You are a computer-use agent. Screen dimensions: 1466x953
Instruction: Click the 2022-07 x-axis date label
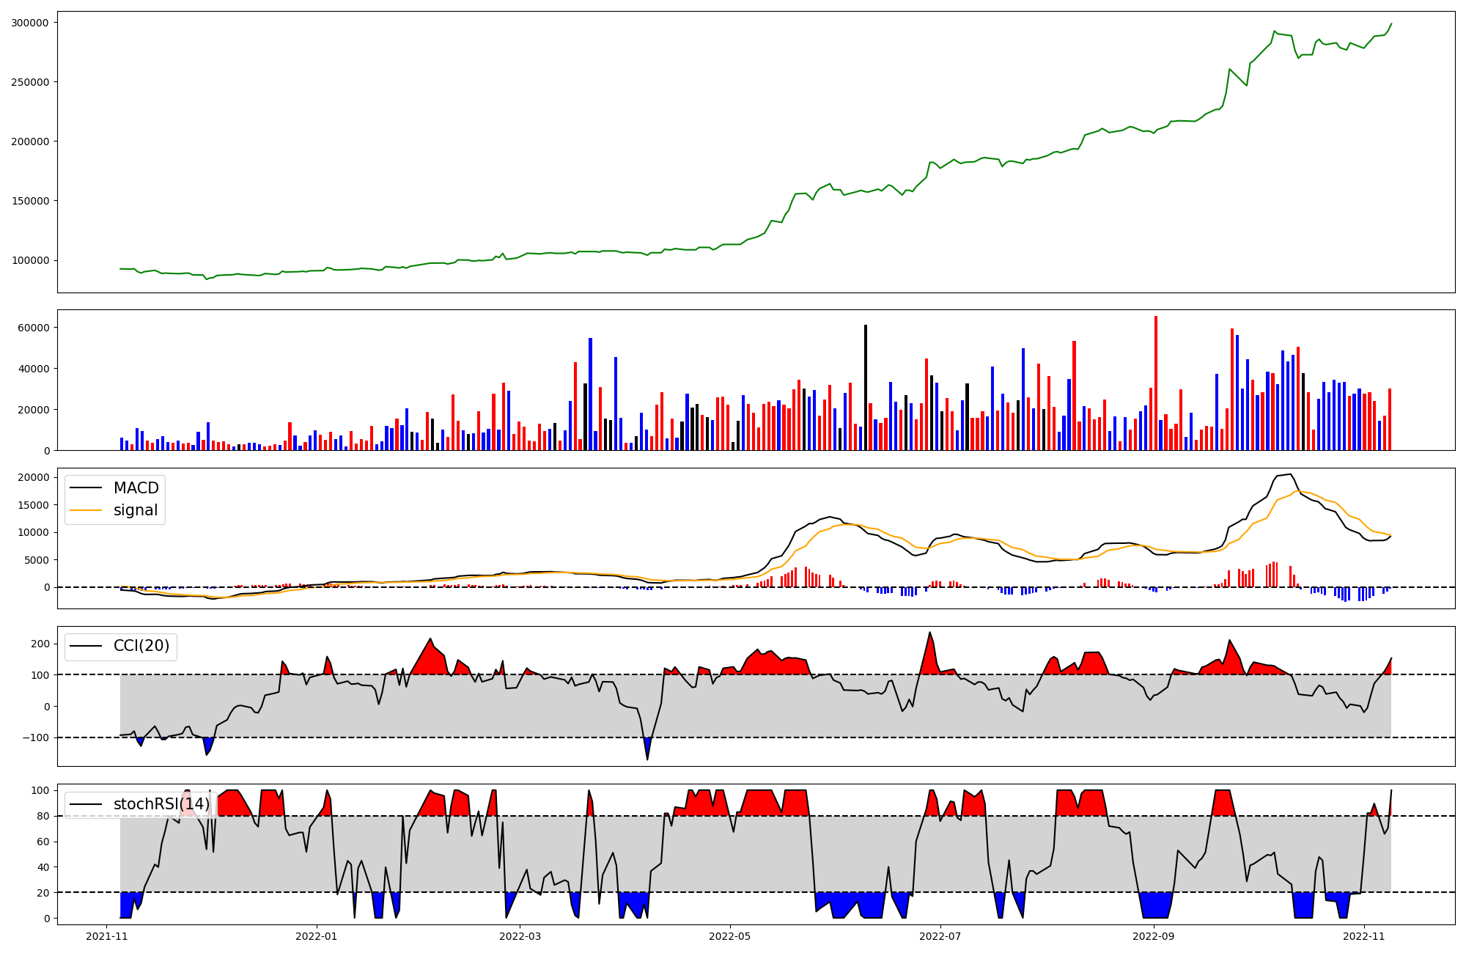940,936
